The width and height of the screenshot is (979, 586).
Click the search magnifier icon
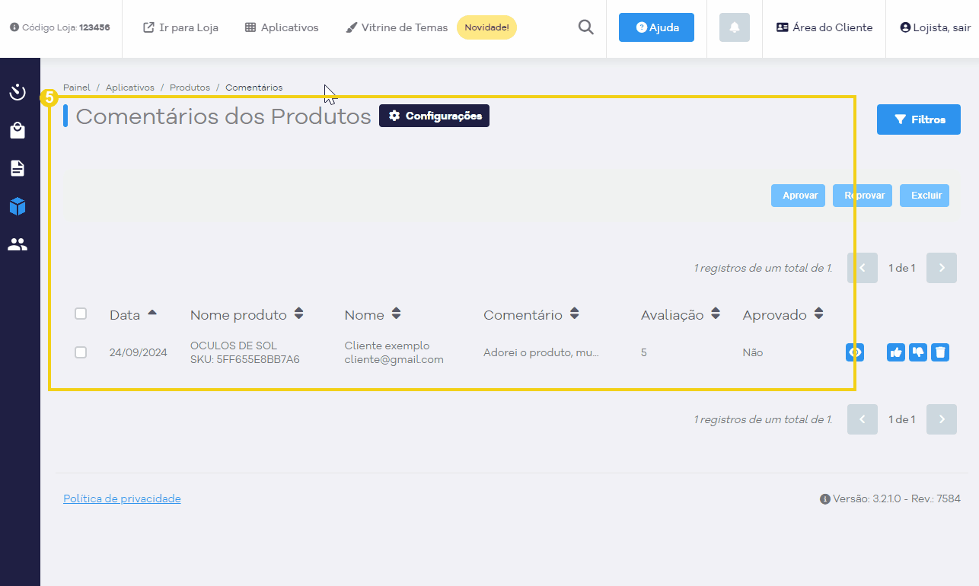coord(586,27)
